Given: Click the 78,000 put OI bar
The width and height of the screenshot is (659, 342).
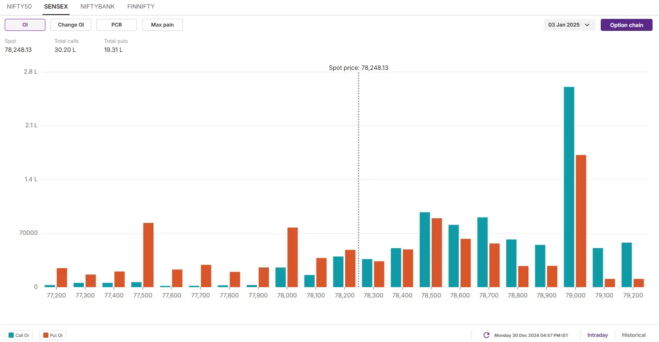Looking at the screenshot, I should click(x=292, y=257).
